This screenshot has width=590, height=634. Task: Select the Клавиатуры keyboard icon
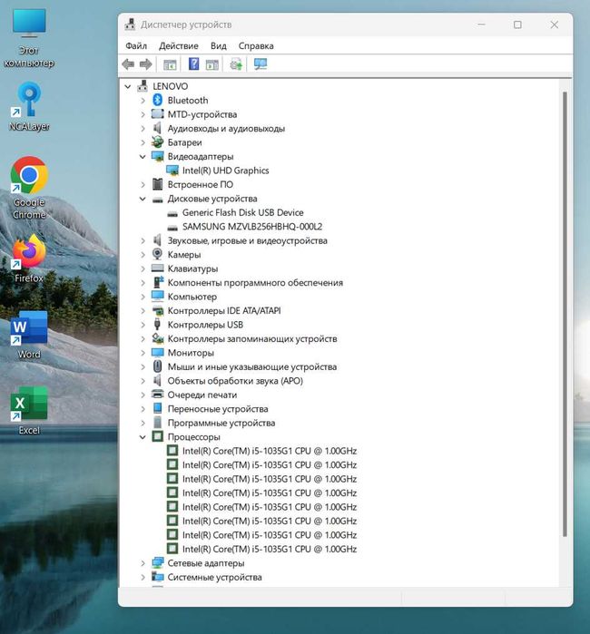pos(157,268)
